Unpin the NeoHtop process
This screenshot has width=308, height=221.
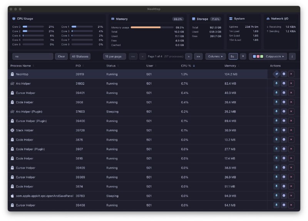pos(276,74)
